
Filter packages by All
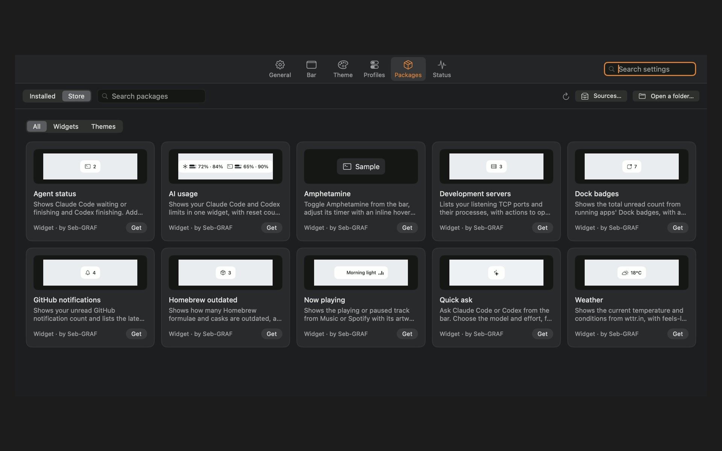(x=36, y=127)
